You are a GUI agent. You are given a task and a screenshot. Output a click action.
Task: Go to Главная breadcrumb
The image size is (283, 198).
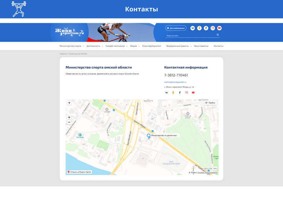click(x=63, y=54)
